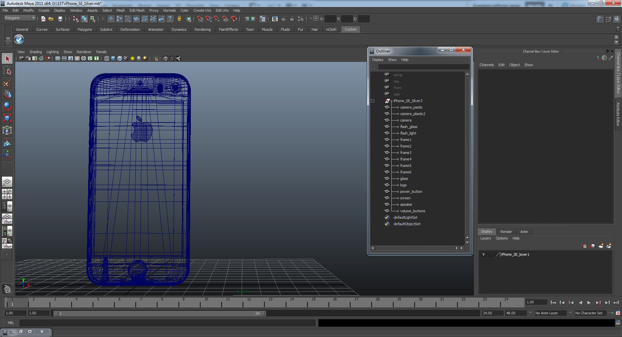The width and height of the screenshot is (622, 337).
Task: Toggle textured display checker icon
Action: (126, 58)
